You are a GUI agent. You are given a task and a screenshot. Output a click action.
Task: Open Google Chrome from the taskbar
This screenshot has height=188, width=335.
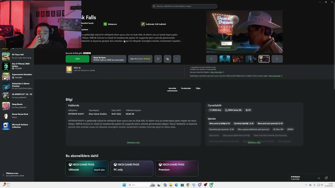(188, 185)
